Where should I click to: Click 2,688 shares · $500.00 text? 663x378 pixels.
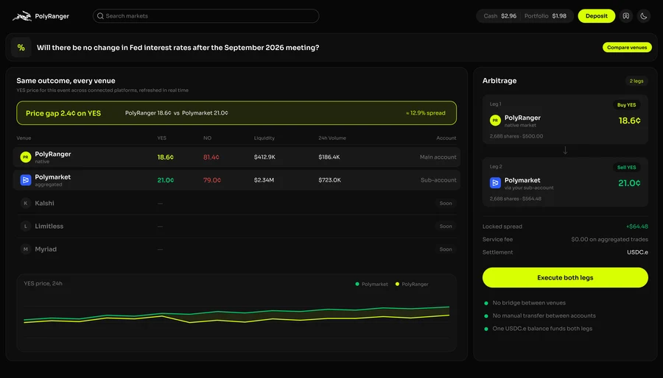pyautogui.click(x=516, y=136)
